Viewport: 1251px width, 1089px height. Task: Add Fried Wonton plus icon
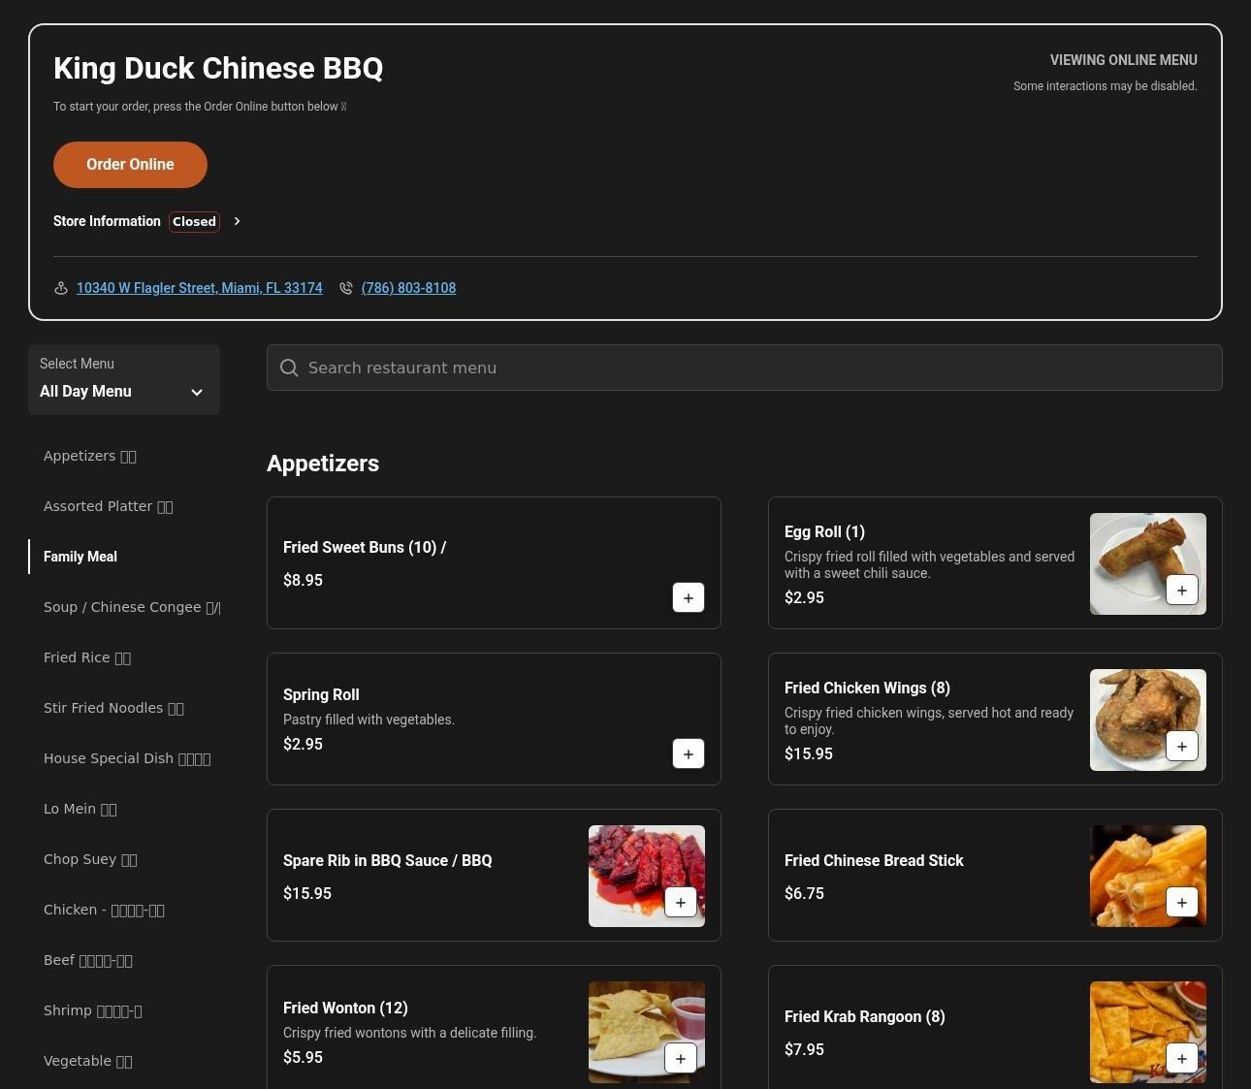680,1058
